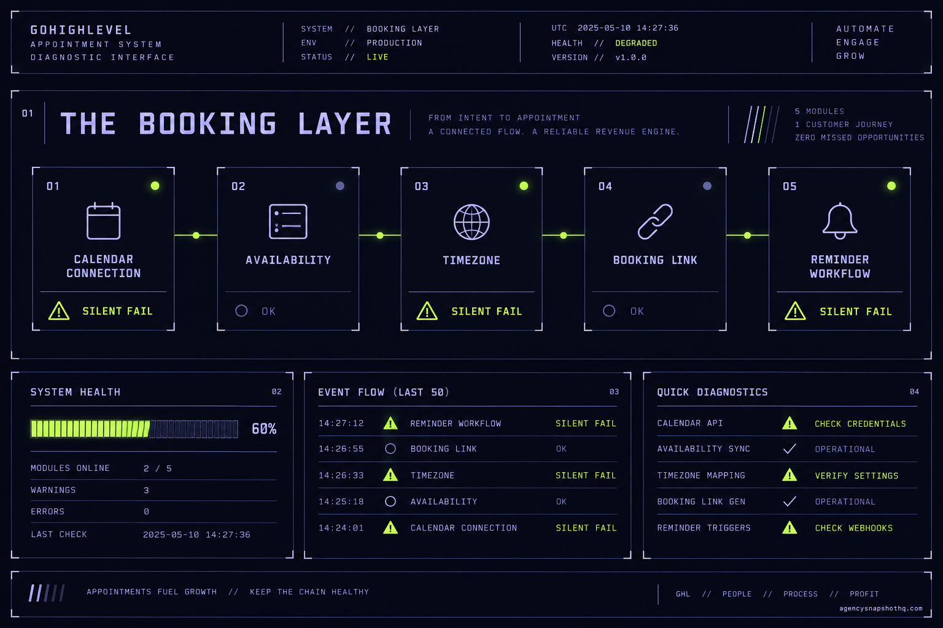This screenshot has height=628, width=943.
Task: Click CHECK CREDENTIALS for Calendar API
Action: tap(860, 424)
